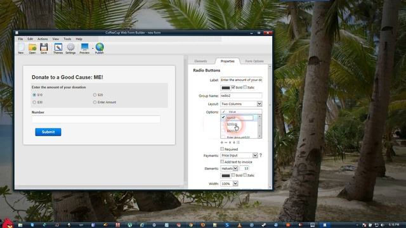
Task: Select the Properties tab
Action: (x=227, y=61)
